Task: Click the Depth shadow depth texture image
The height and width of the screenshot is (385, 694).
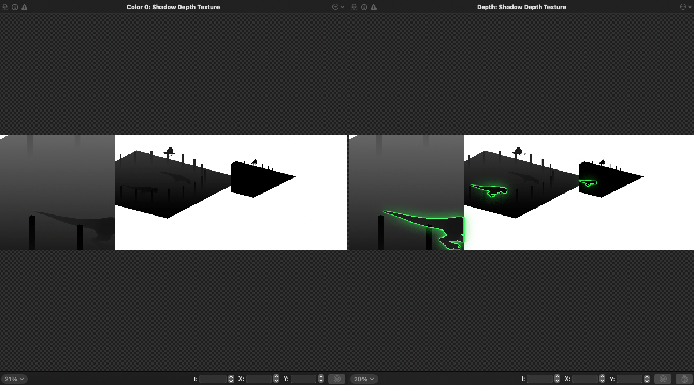Action: 521,192
